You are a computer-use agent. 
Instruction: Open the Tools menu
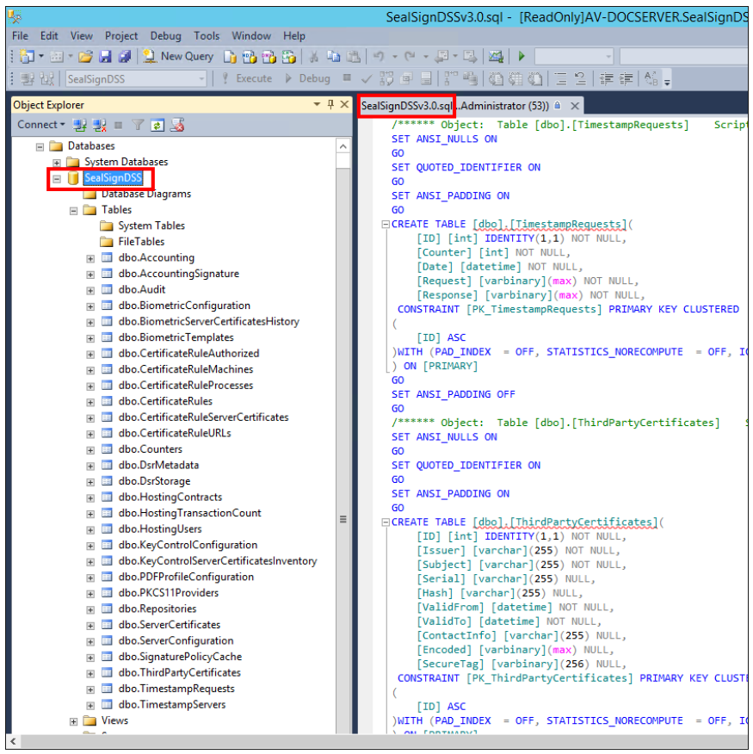click(x=207, y=36)
